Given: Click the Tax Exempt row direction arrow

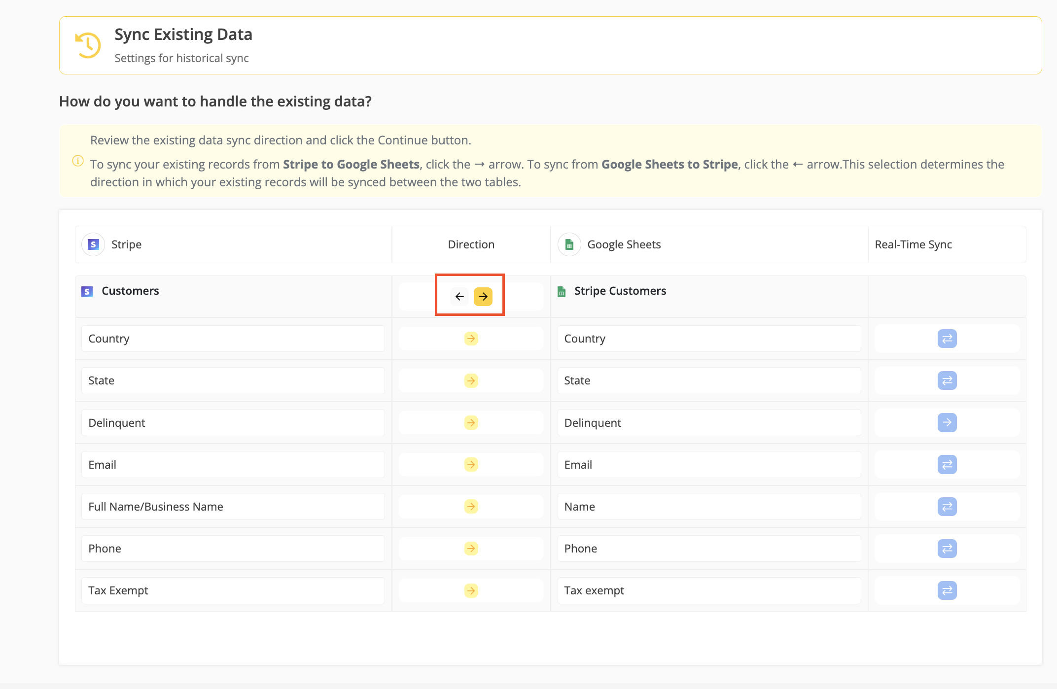Looking at the screenshot, I should 471,590.
